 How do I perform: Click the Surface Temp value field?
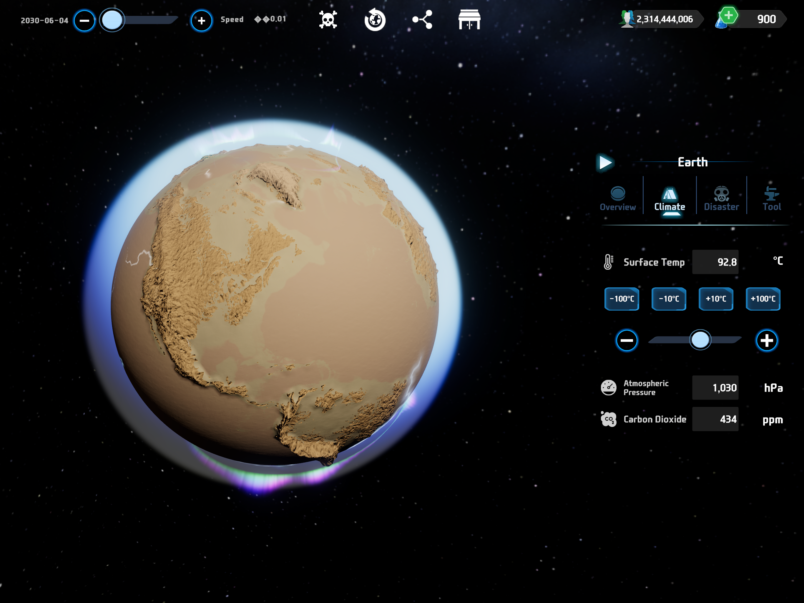(x=715, y=262)
